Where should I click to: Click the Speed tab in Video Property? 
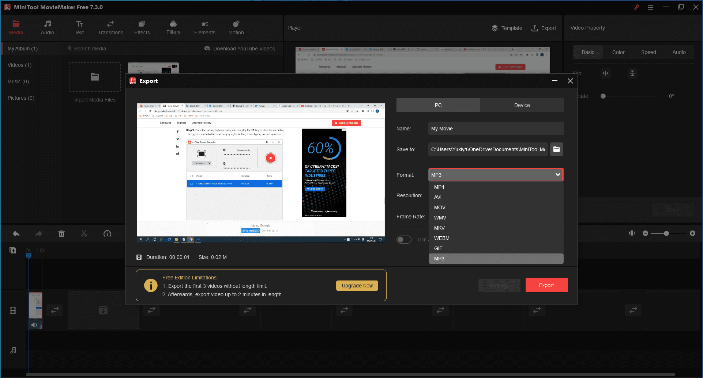[x=649, y=52]
